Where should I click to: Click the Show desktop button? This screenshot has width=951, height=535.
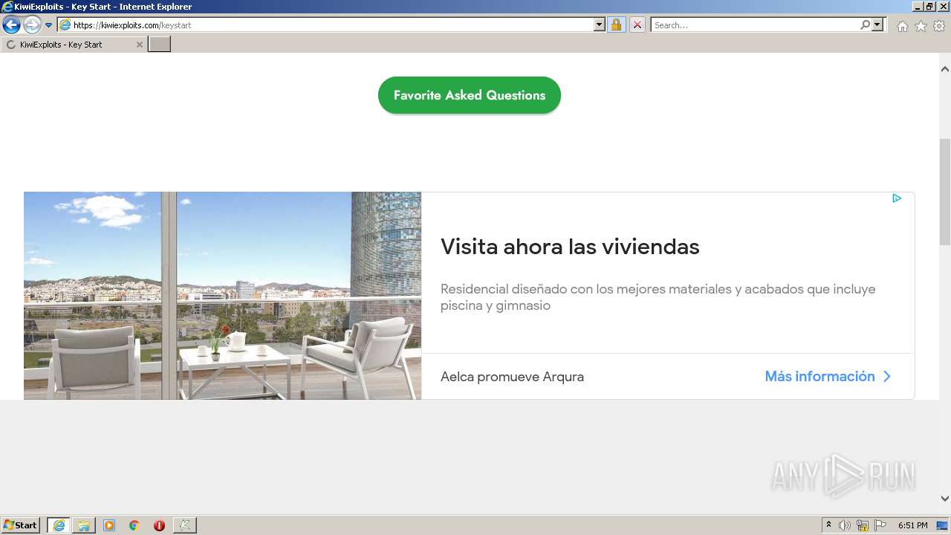tap(944, 525)
